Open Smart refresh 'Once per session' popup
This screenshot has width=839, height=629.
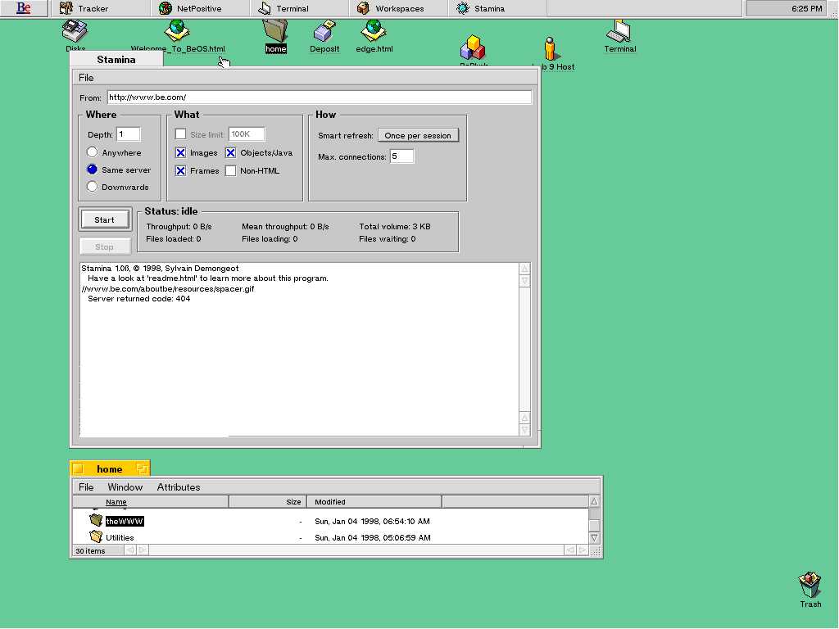click(418, 135)
